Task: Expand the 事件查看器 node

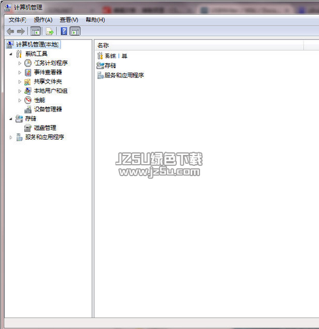Action: 20,73
